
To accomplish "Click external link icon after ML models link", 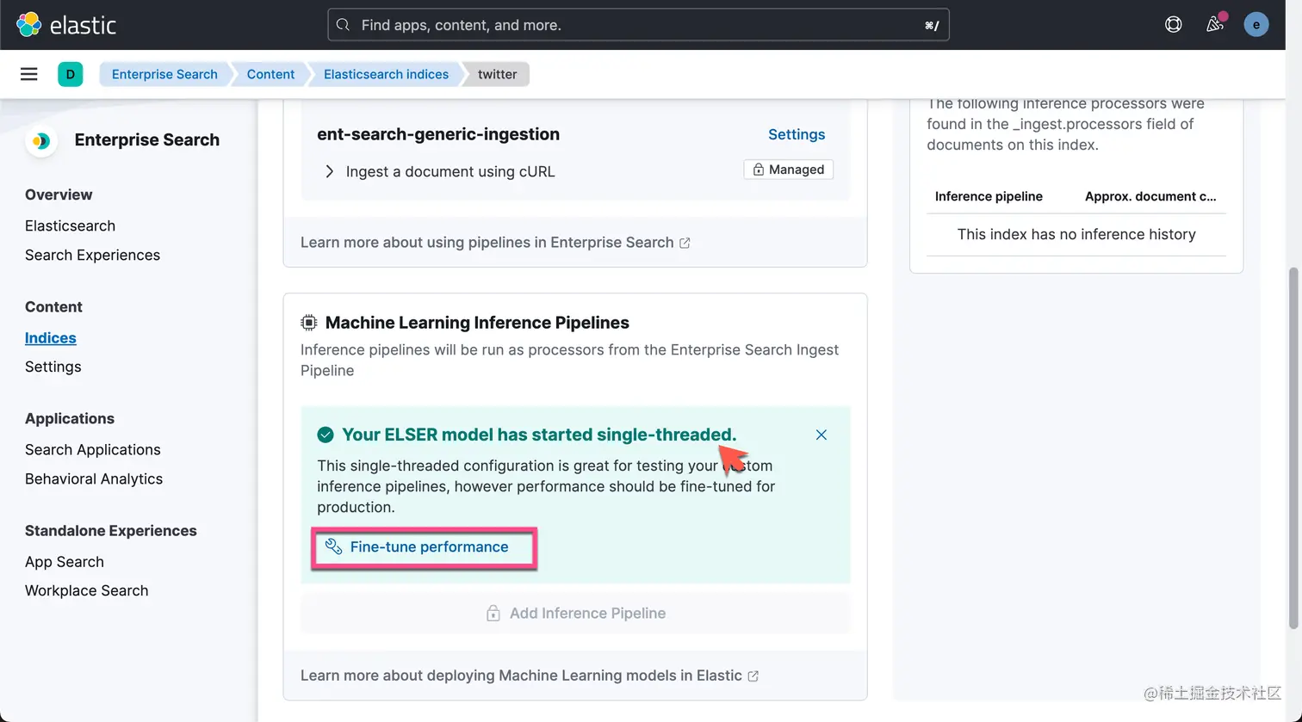I will (753, 676).
